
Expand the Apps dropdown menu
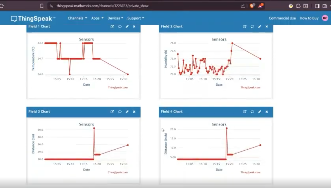97,18
